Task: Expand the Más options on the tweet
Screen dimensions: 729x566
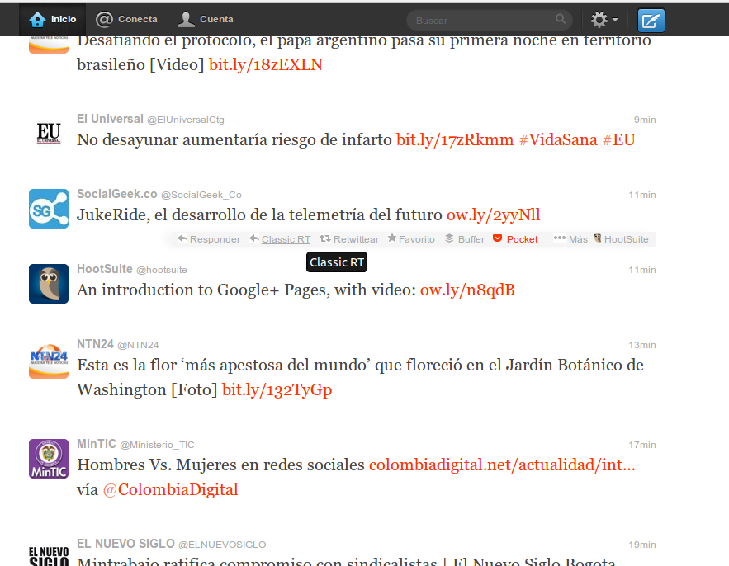Action: [x=570, y=239]
